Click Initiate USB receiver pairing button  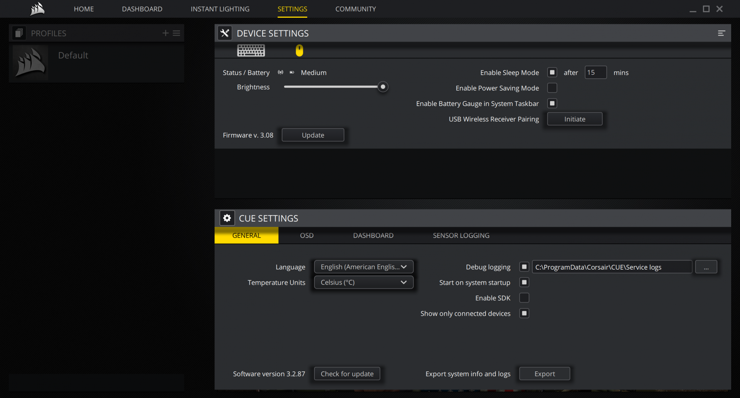click(x=575, y=119)
